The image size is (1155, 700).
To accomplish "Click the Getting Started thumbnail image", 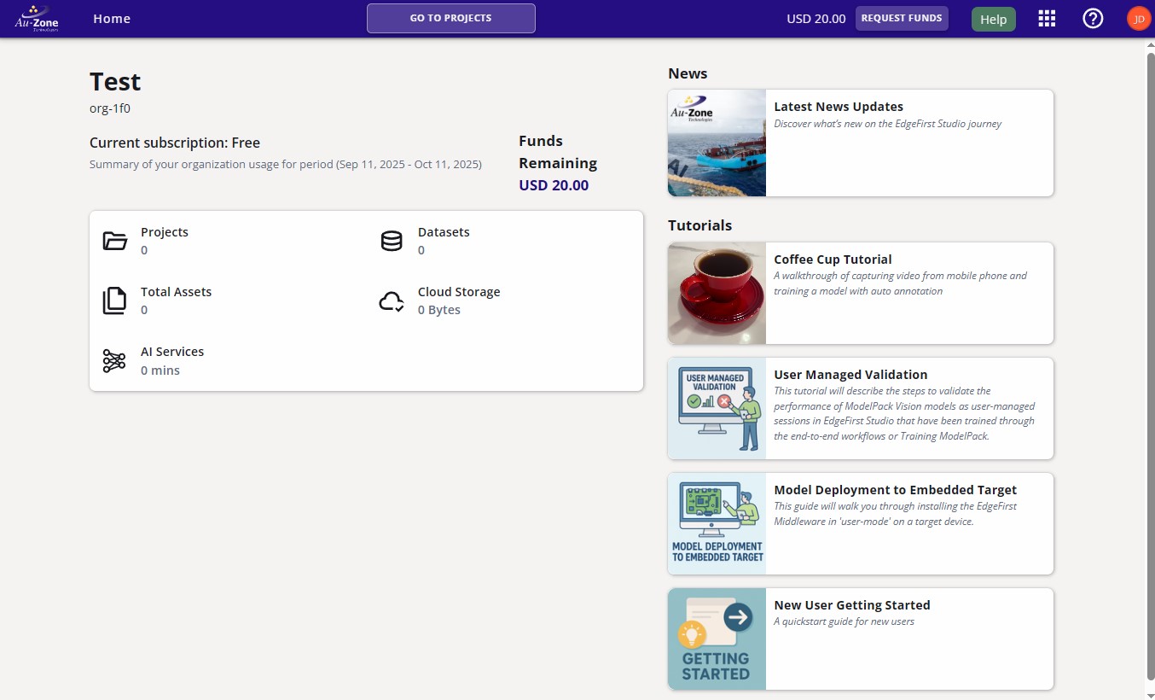I will (x=717, y=639).
